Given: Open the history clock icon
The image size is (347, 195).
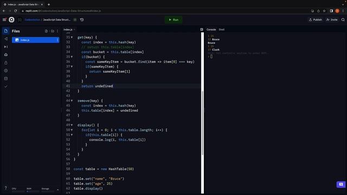Looking at the screenshot, I should [82, 19].
